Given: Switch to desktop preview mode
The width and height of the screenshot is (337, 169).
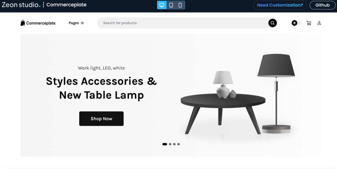Looking at the screenshot, I should point(162,5).
